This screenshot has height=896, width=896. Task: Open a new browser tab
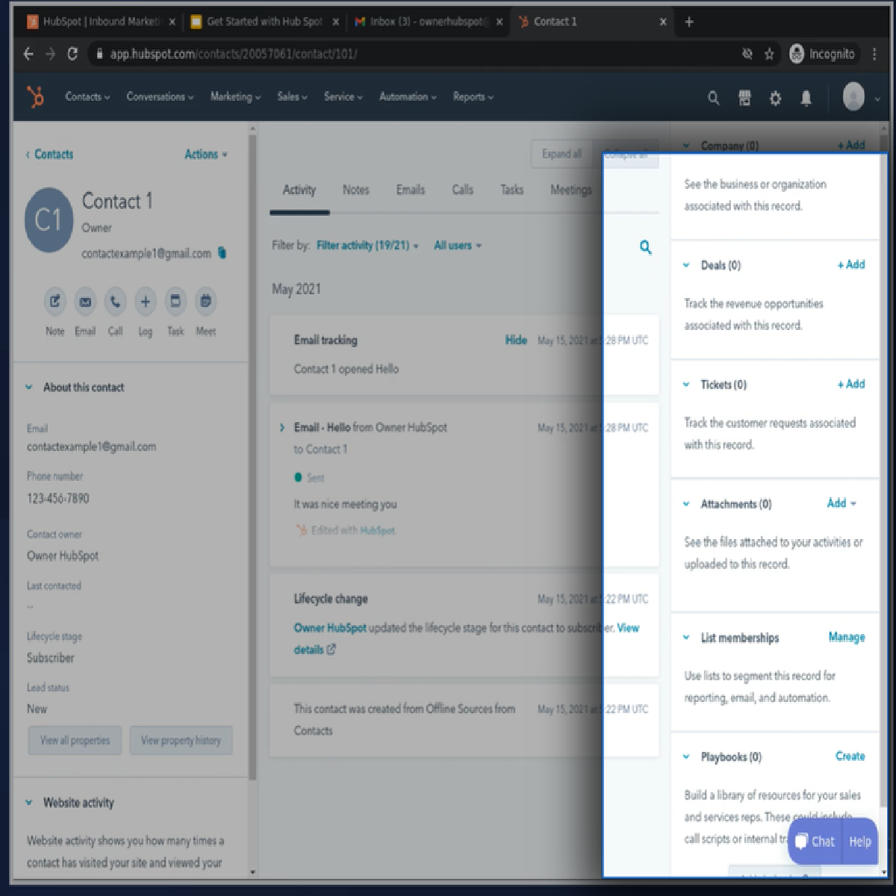(x=689, y=22)
